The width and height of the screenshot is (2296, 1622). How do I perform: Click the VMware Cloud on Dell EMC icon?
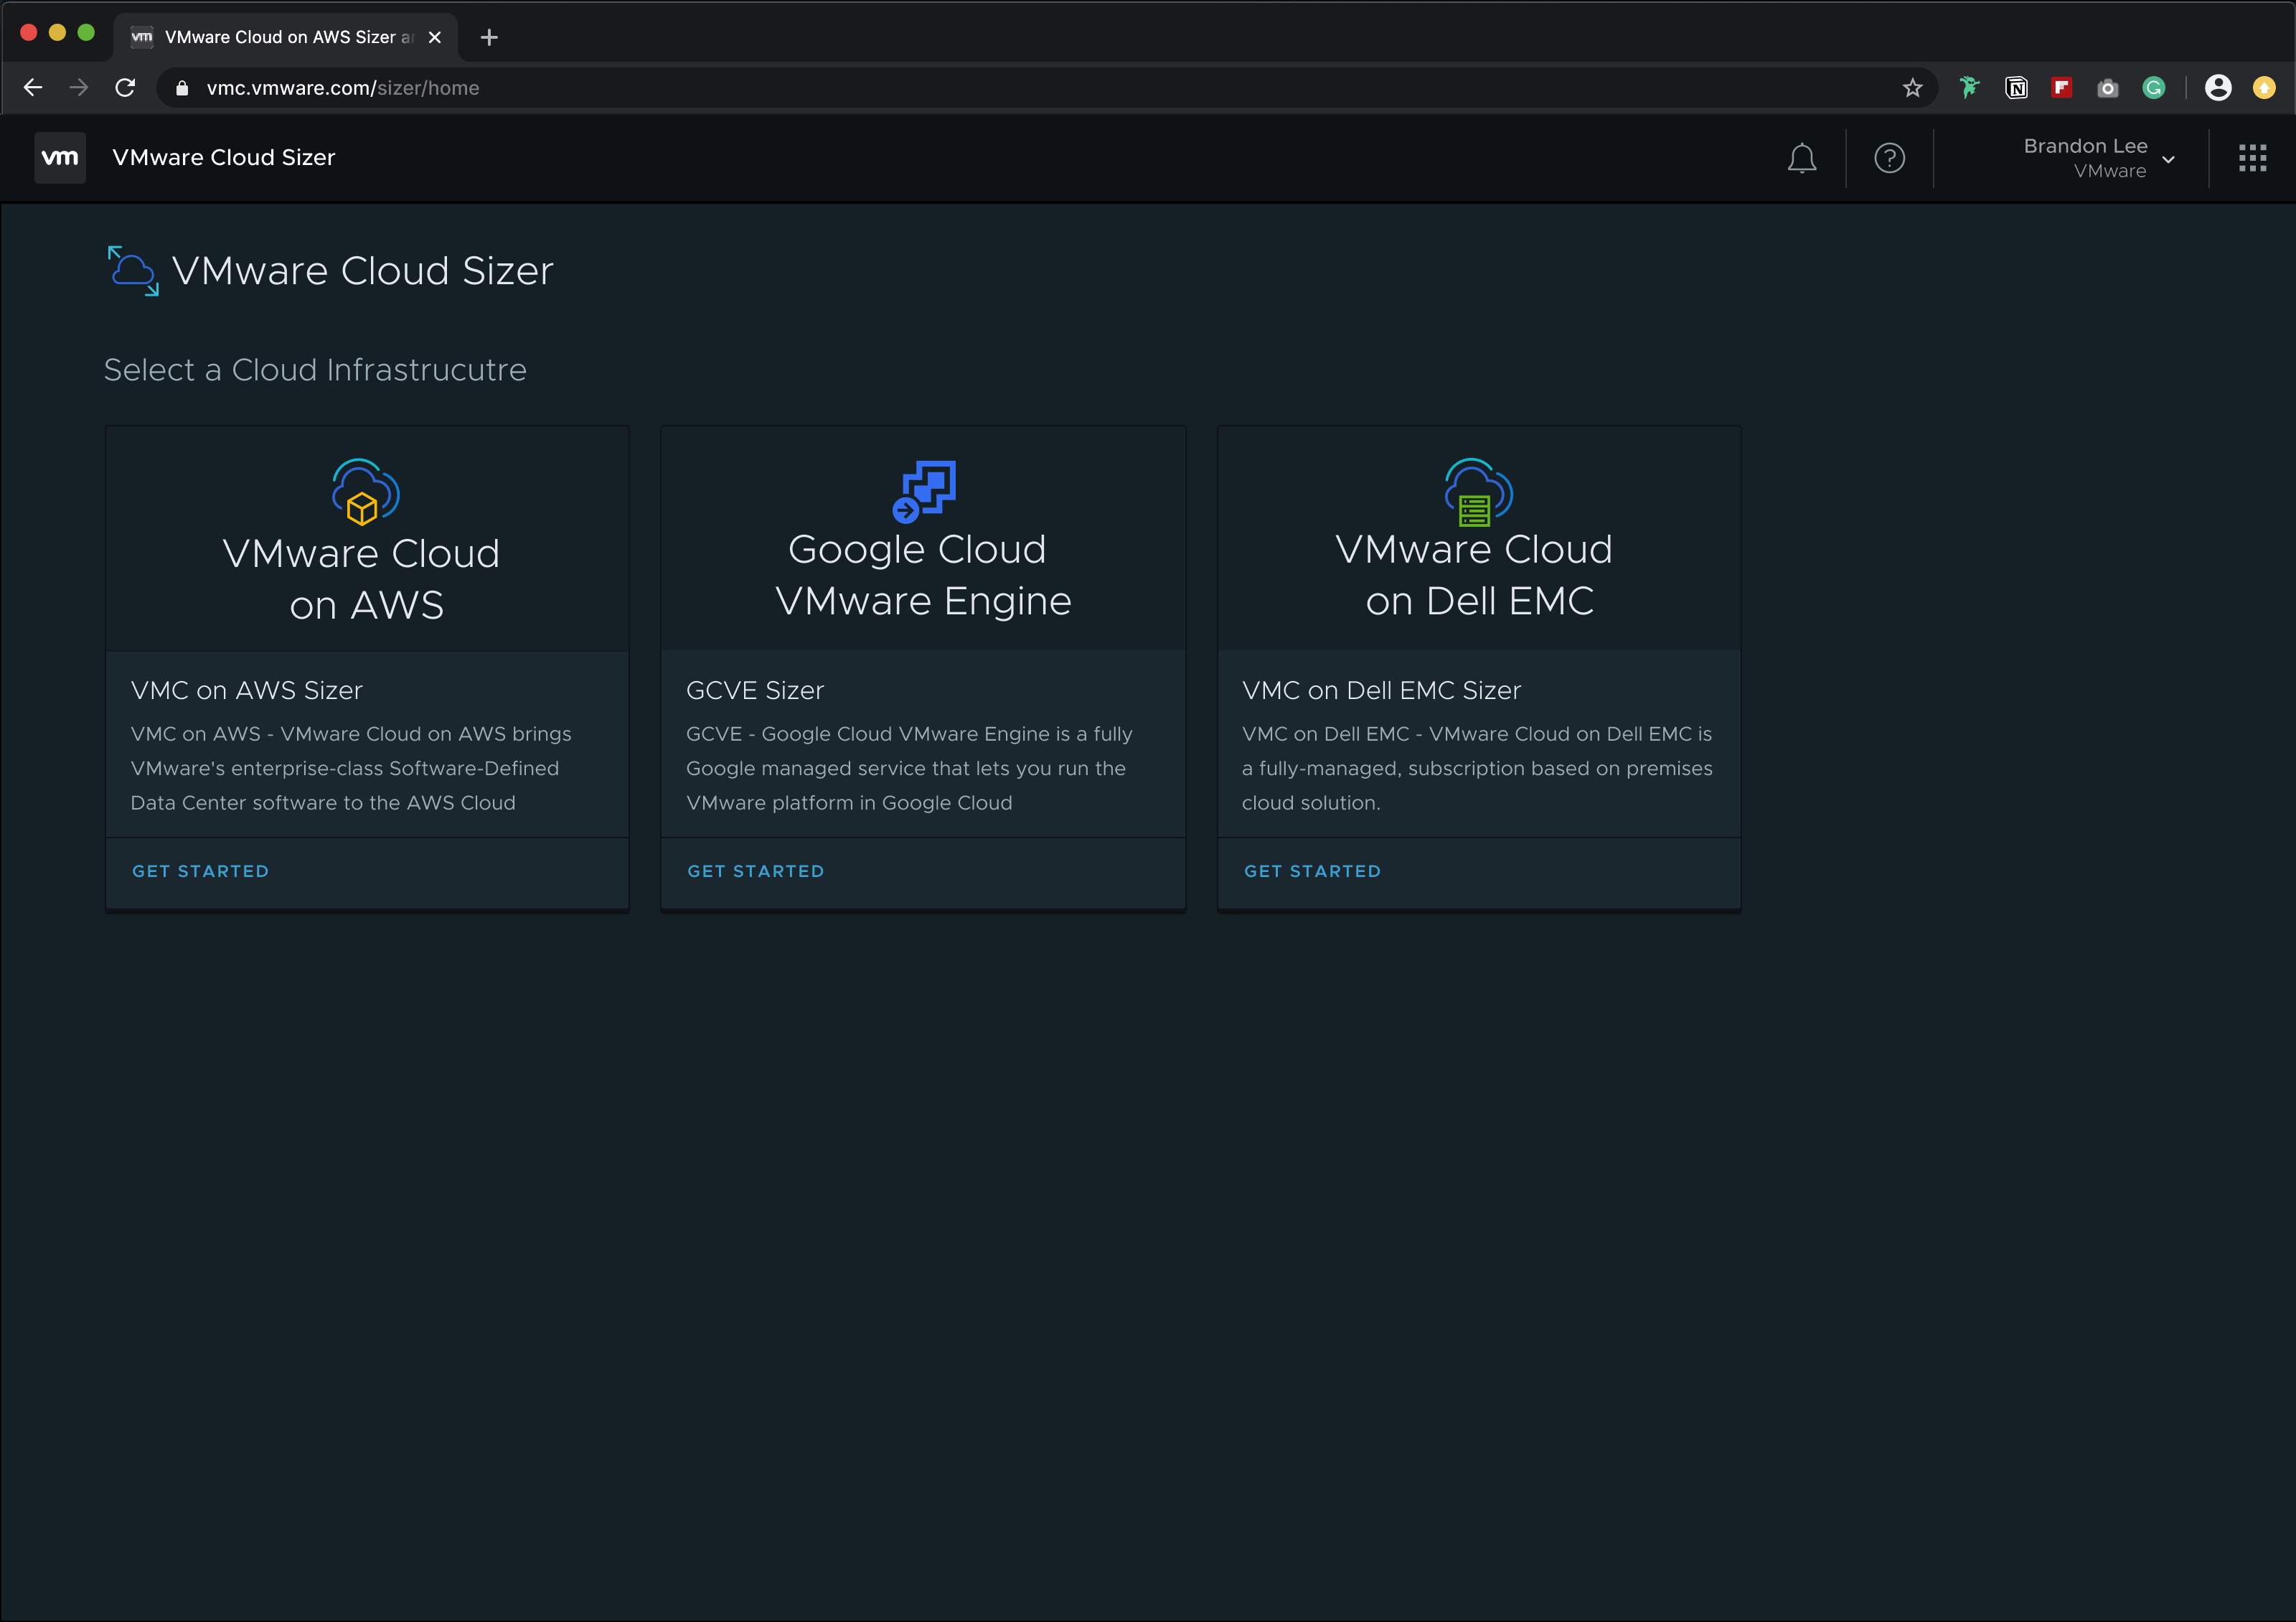pos(1478,491)
